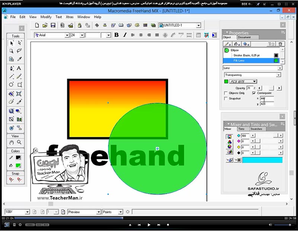Enable the Snapshot checkbox

pos(226,99)
